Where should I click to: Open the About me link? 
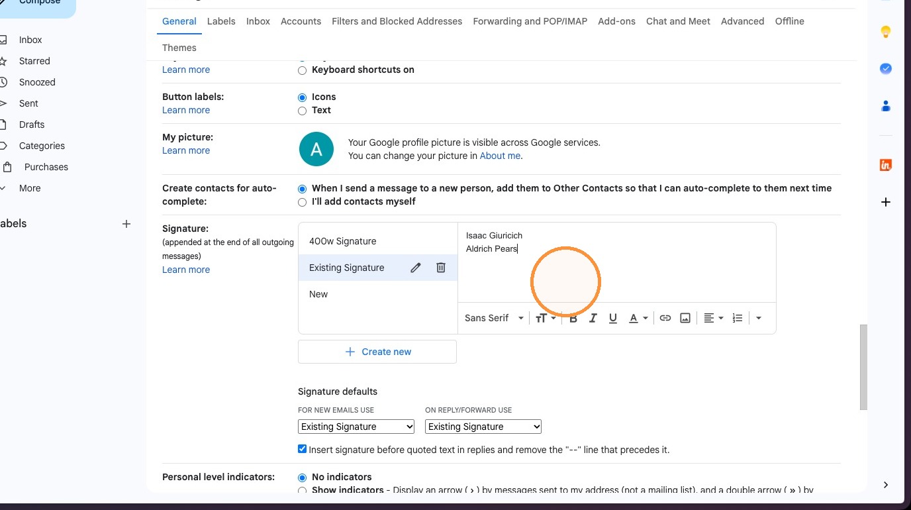pos(500,156)
